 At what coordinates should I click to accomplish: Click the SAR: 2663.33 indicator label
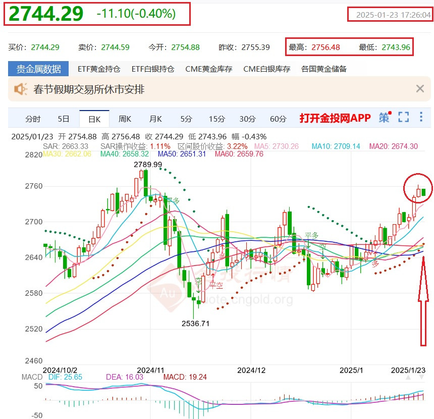(66, 146)
